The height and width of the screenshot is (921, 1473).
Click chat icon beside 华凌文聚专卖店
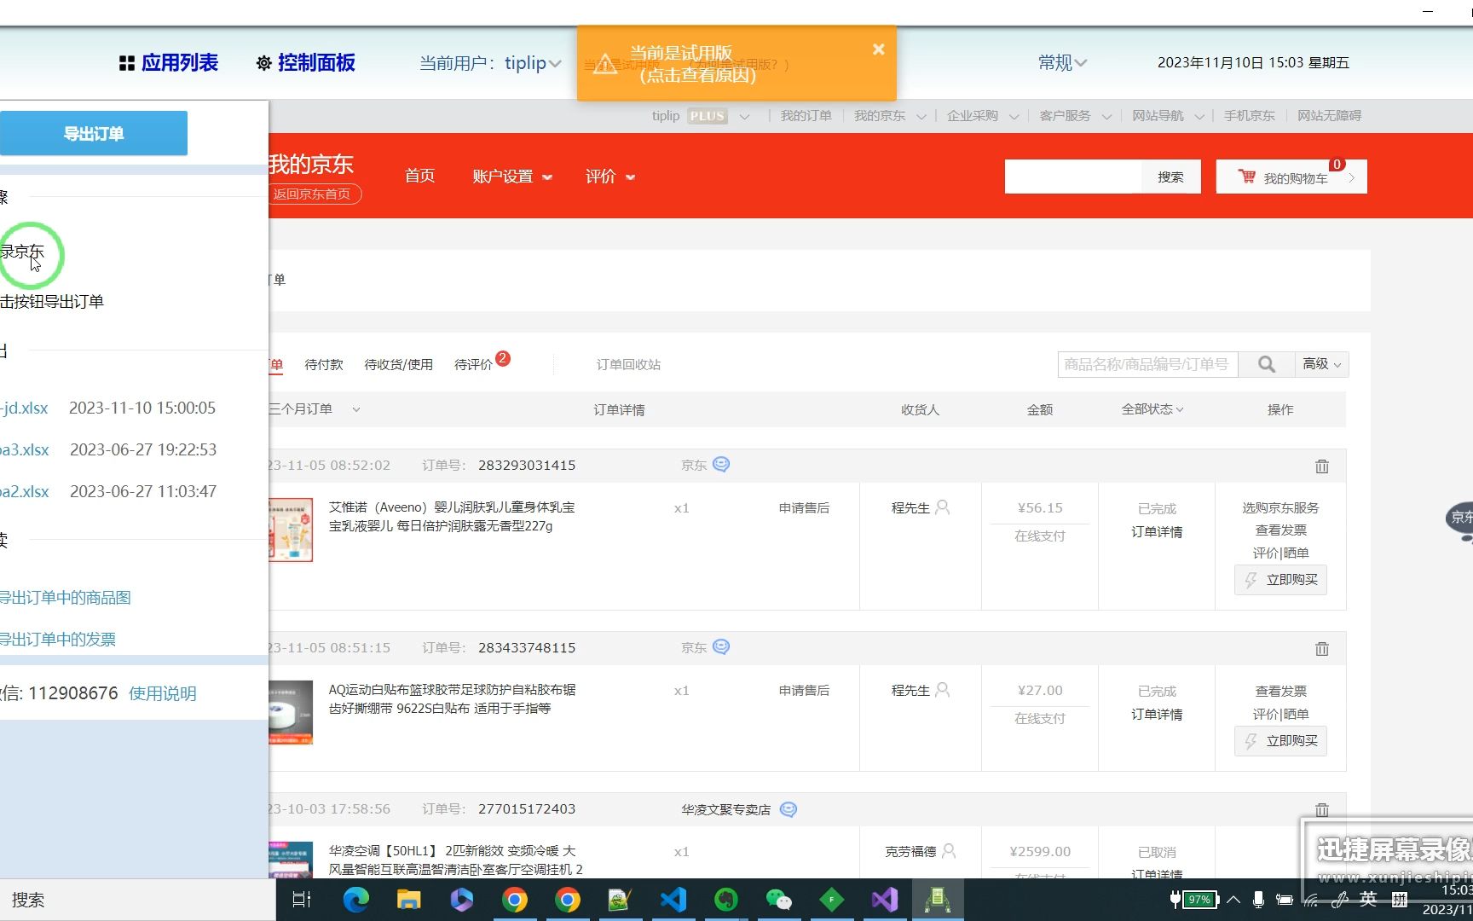click(788, 809)
